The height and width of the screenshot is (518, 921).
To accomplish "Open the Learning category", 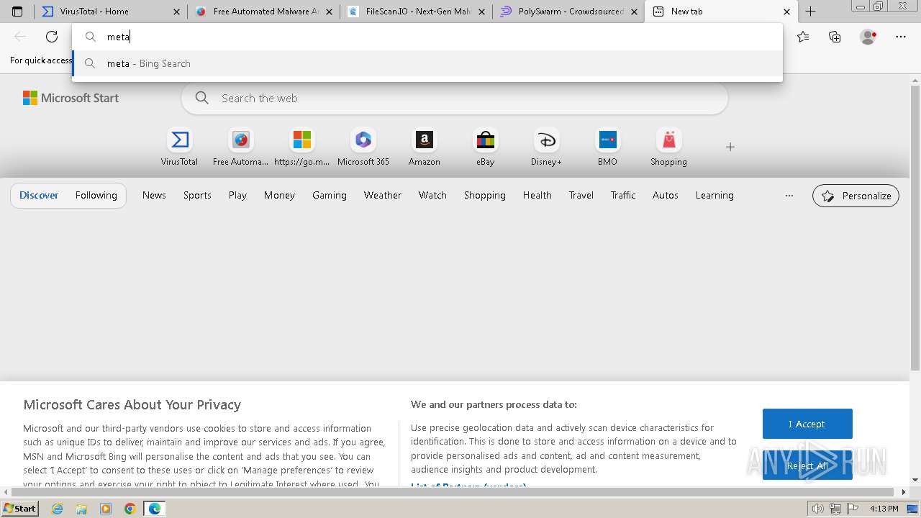I will (714, 195).
